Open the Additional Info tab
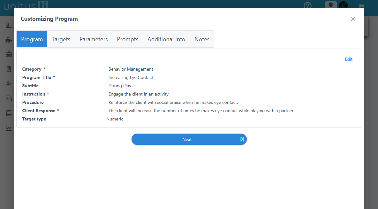Image resolution: width=378 pixels, height=209 pixels. pyautogui.click(x=166, y=39)
